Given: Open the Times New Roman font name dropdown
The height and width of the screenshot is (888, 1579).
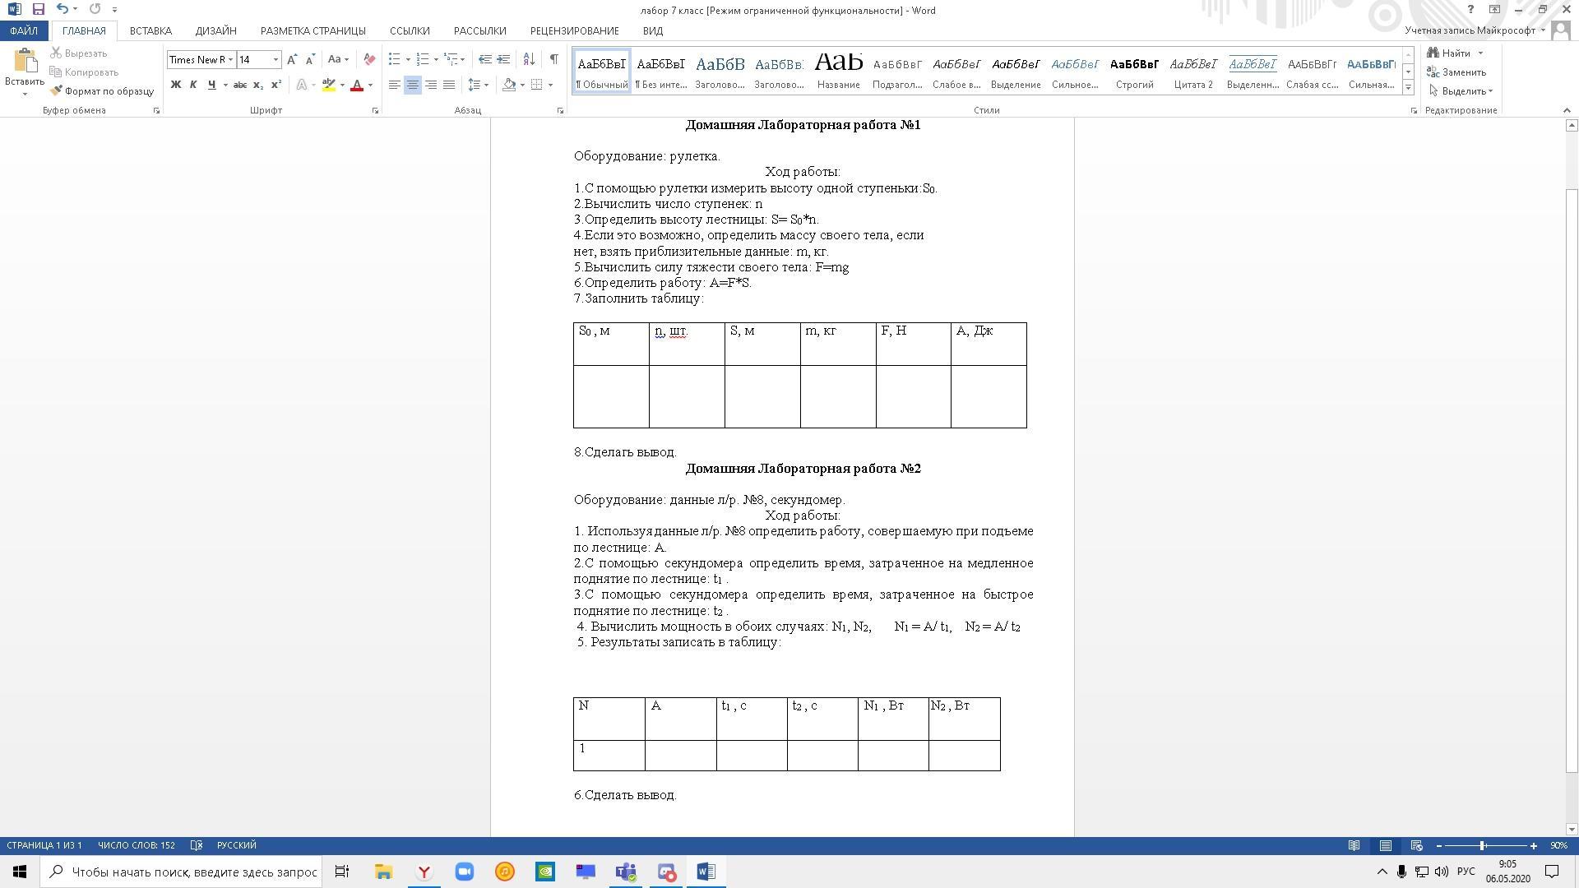Looking at the screenshot, I should click(x=231, y=59).
